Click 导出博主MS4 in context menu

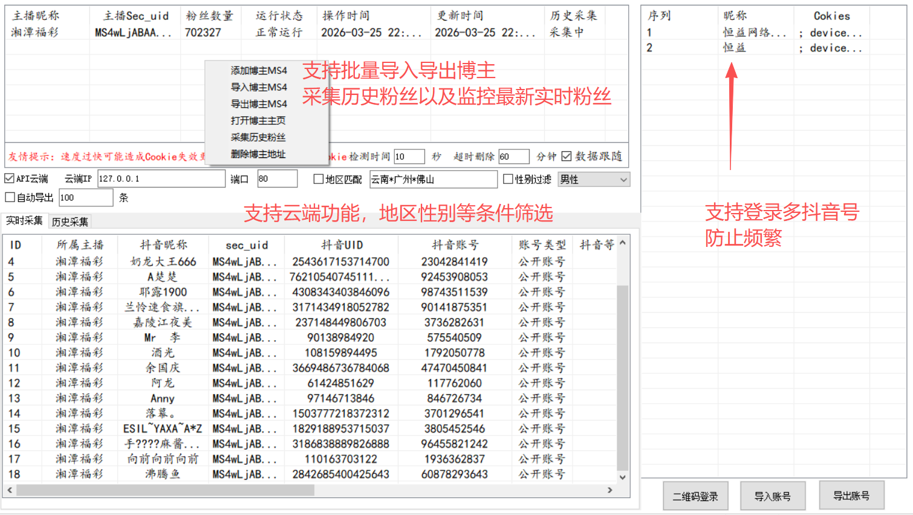259,104
